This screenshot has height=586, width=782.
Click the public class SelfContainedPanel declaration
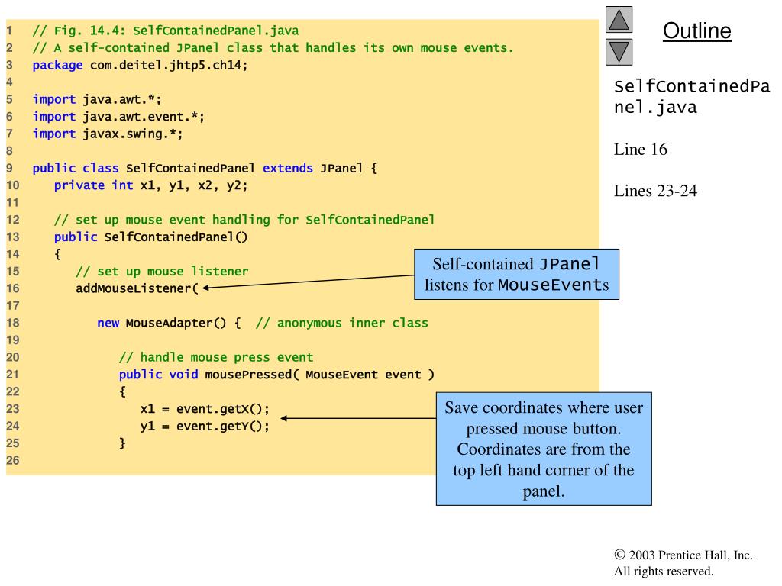[205, 169]
